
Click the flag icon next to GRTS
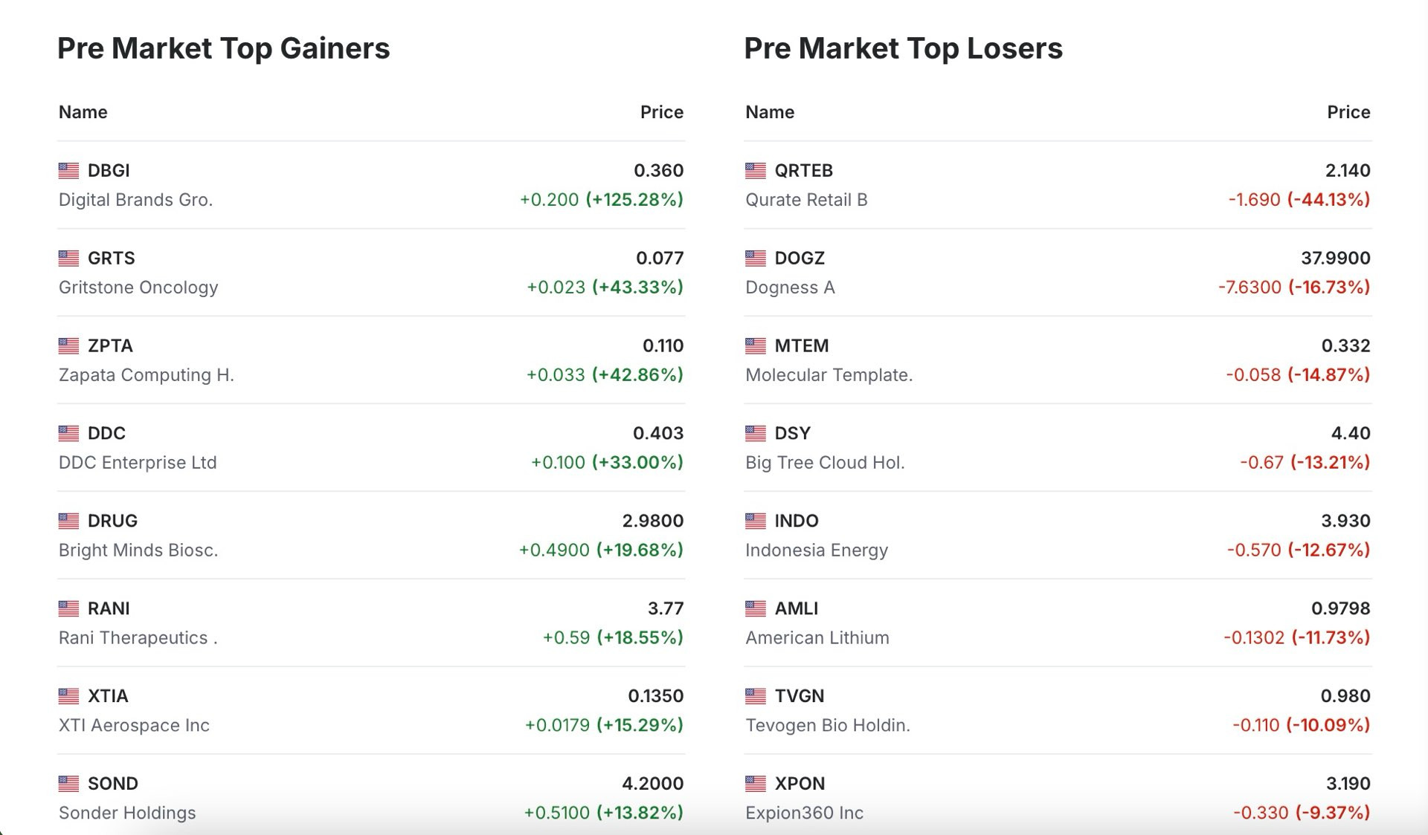[68, 259]
